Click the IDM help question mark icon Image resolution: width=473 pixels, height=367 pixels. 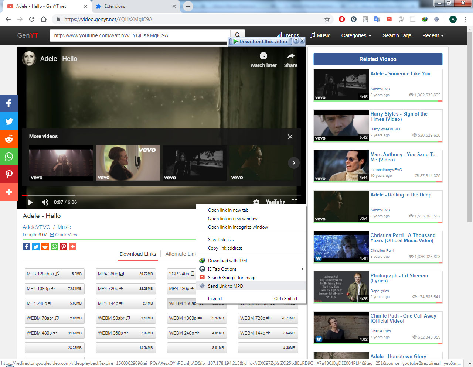coord(296,41)
